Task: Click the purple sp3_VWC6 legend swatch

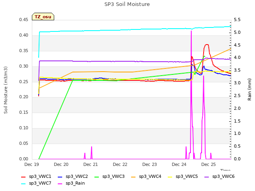Action: 207,177
